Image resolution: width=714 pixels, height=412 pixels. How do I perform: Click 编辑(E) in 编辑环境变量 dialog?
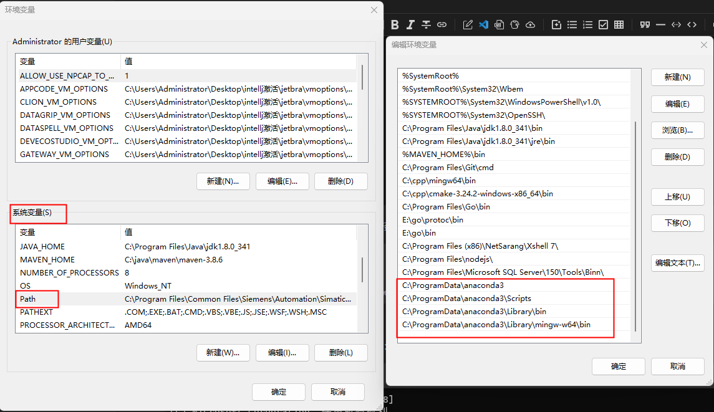click(x=678, y=104)
